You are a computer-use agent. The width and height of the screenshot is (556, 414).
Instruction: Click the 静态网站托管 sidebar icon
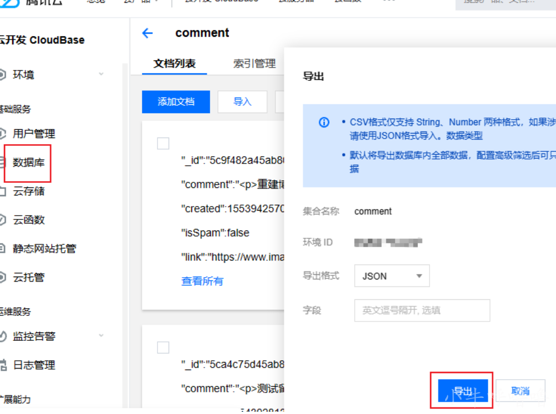point(2,248)
